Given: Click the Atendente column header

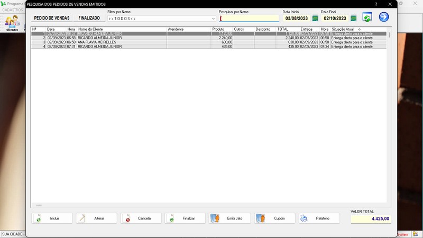Looking at the screenshot, I should pos(189,29).
